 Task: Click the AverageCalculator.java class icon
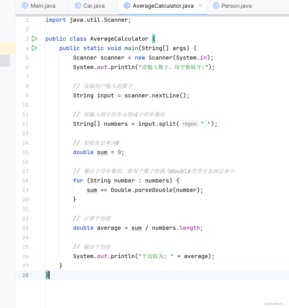(127, 5)
